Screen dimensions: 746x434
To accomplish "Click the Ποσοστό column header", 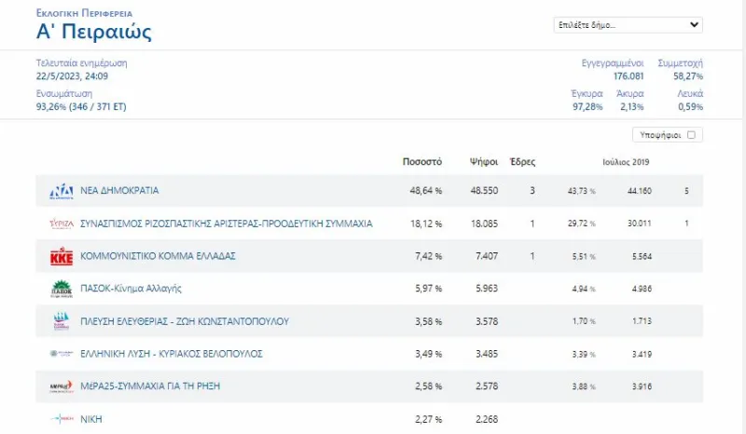I will (422, 162).
